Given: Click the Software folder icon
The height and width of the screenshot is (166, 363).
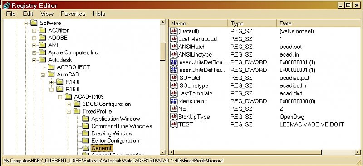Looking at the screenshot, I should click(34, 23).
